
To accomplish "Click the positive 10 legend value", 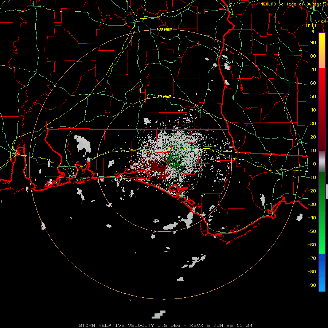I will click(x=313, y=151).
